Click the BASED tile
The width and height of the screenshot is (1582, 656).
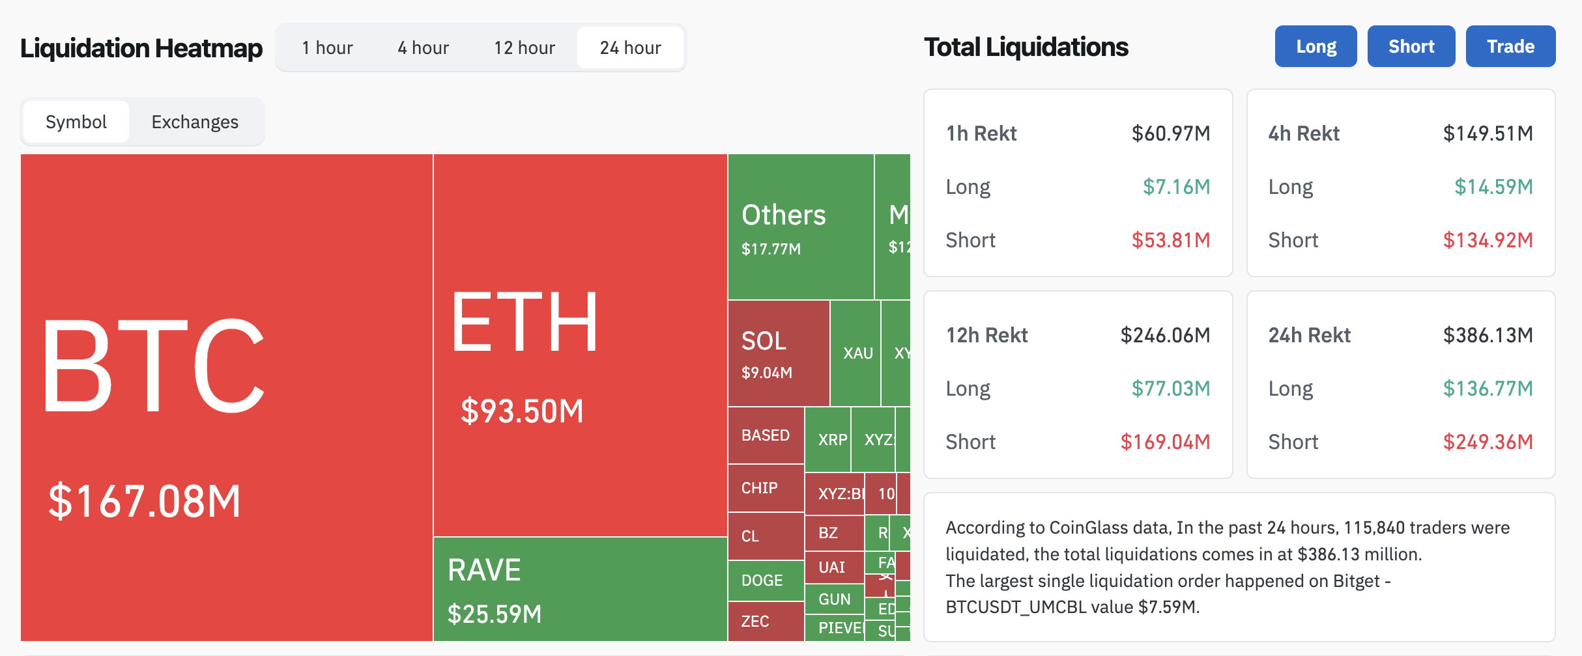[766, 436]
